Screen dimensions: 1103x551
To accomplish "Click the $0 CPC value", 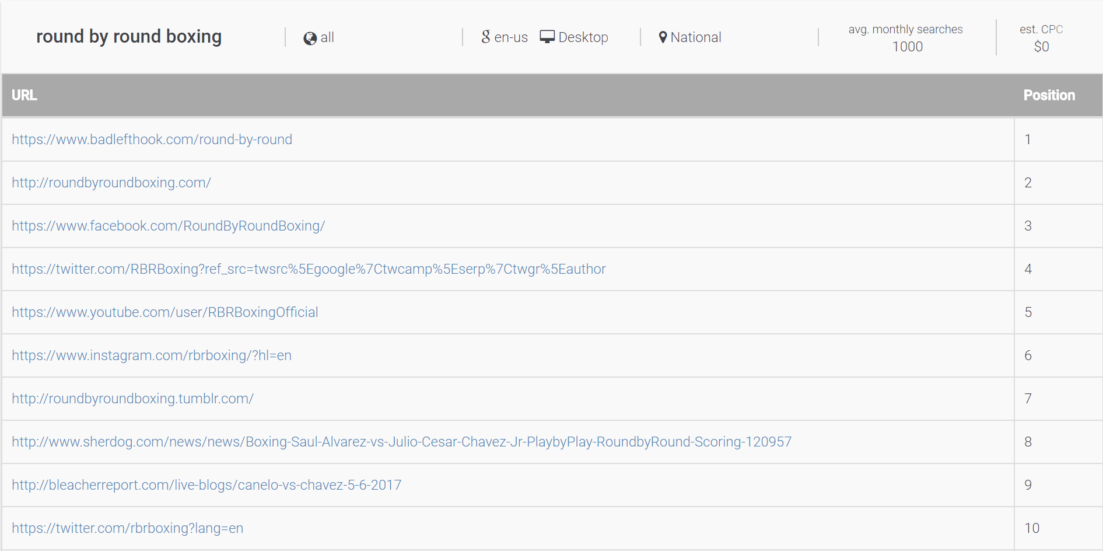I will [1041, 47].
